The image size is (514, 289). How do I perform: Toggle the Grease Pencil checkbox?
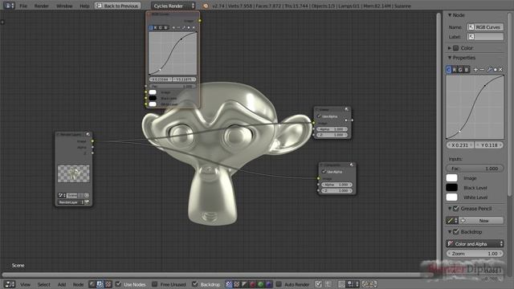455,209
